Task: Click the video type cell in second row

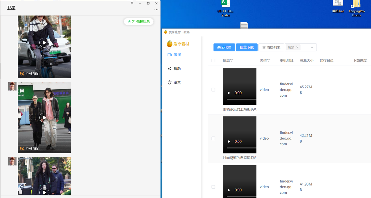Action: tap(264, 138)
